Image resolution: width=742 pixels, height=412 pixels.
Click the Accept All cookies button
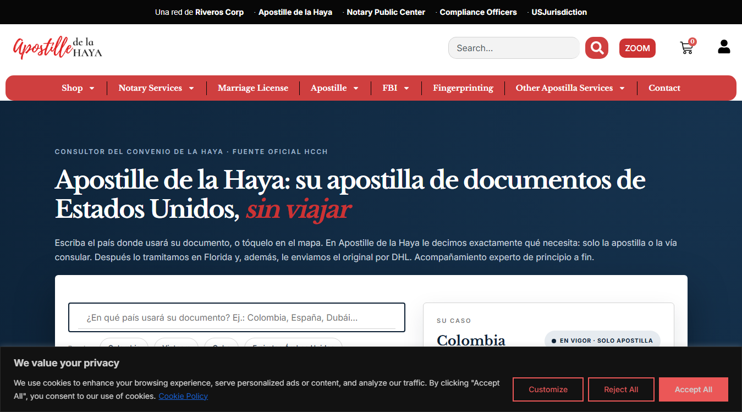pyautogui.click(x=694, y=389)
